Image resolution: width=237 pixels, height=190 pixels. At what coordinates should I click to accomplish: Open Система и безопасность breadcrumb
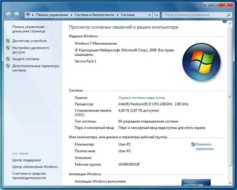coord(94,15)
